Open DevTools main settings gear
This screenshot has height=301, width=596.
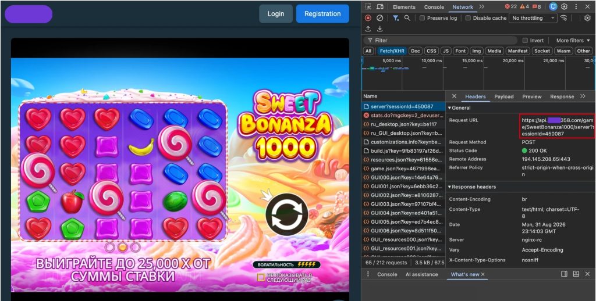pos(565,7)
